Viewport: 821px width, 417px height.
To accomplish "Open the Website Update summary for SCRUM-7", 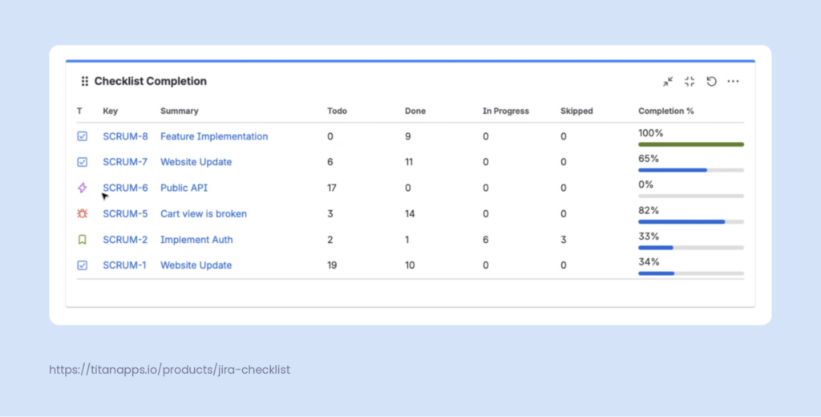I will pyautogui.click(x=196, y=162).
